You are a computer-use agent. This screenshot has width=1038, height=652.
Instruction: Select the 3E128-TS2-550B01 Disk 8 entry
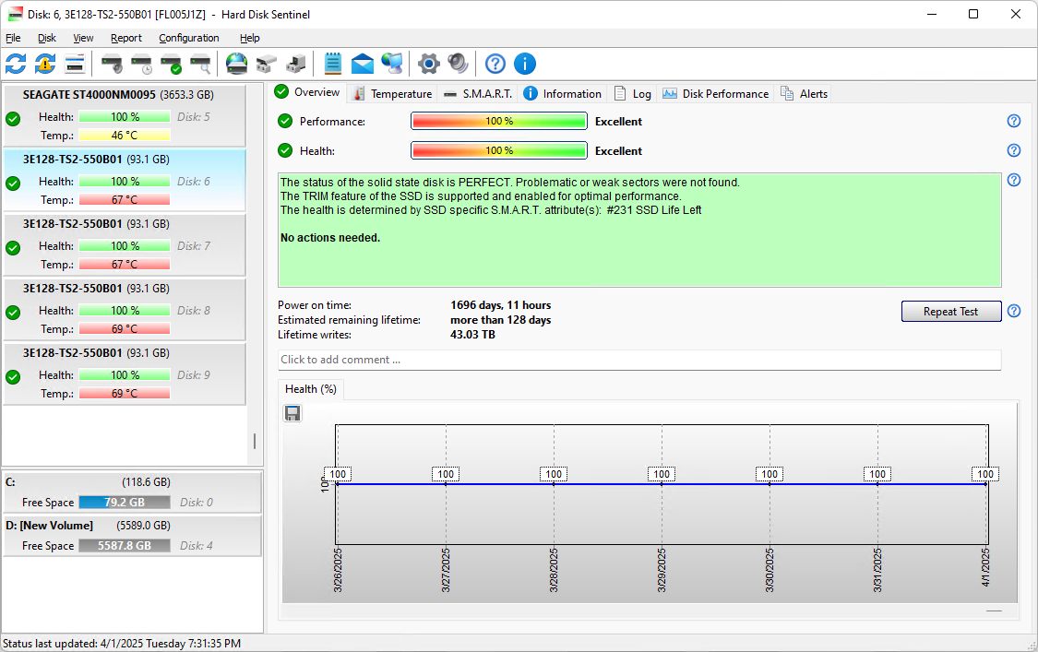(125, 309)
